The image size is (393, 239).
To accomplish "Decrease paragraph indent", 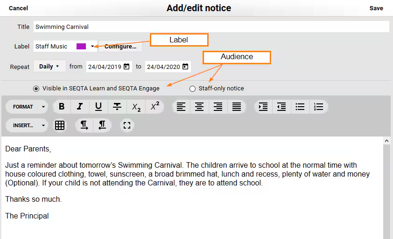I will pyautogui.click(x=281, y=107).
